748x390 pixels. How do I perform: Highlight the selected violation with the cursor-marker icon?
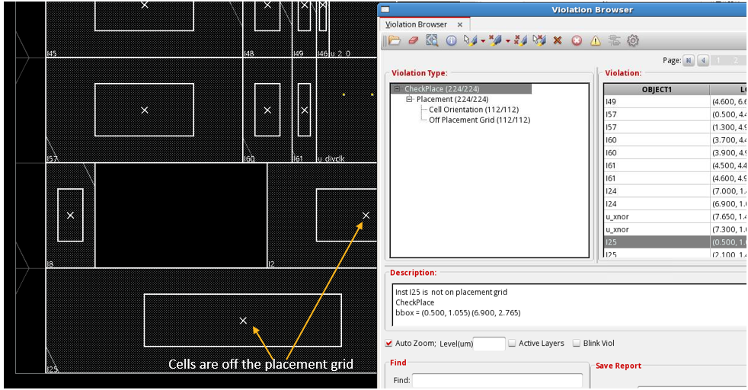[471, 40]
